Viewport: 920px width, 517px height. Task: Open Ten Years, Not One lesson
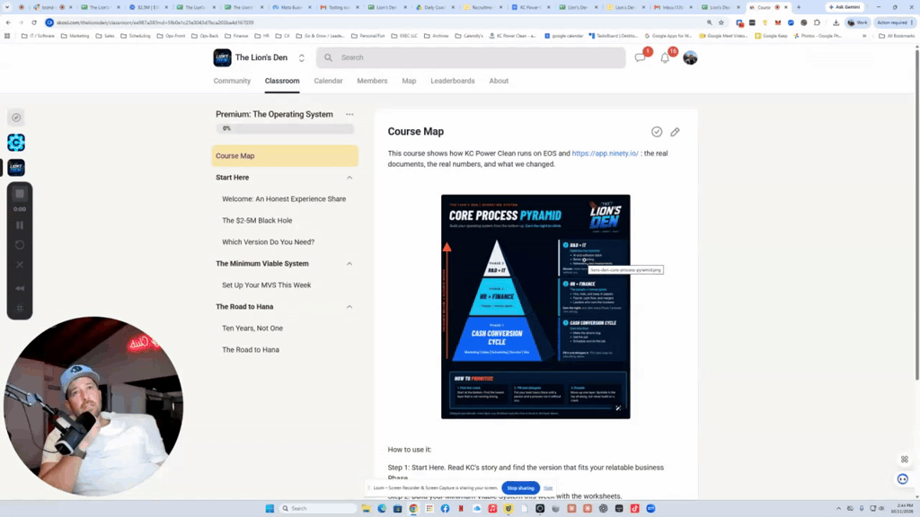click(252, 329)
